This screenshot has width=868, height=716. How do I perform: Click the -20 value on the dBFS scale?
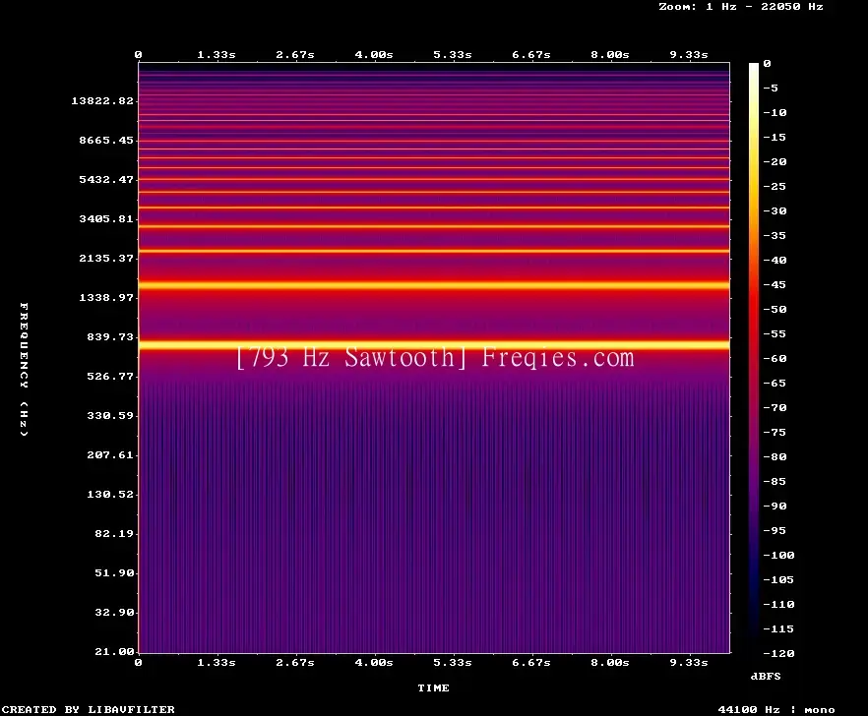click(775, 161)
